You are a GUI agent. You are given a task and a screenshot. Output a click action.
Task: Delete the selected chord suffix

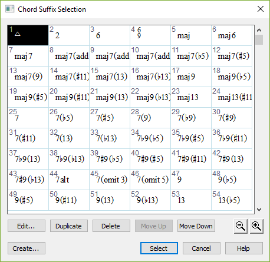111,226
